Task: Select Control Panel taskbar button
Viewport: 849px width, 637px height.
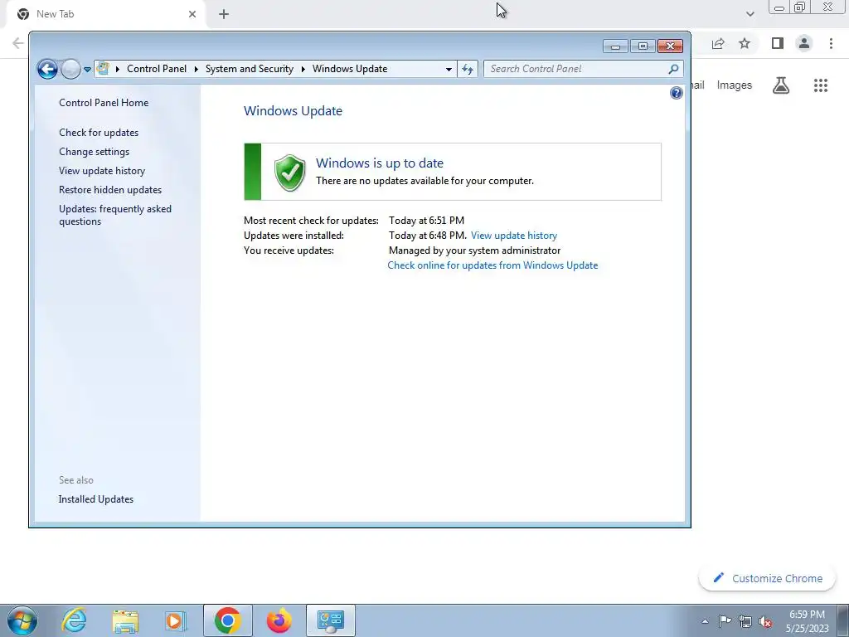Action: (x=331, y=620)
